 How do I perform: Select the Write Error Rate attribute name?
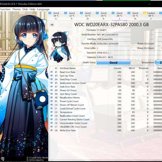click(68, 131)
